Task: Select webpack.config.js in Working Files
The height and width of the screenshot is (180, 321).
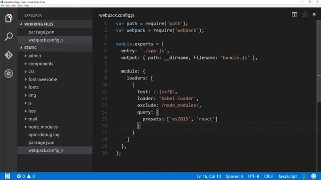Action: [x=46, y=40]
